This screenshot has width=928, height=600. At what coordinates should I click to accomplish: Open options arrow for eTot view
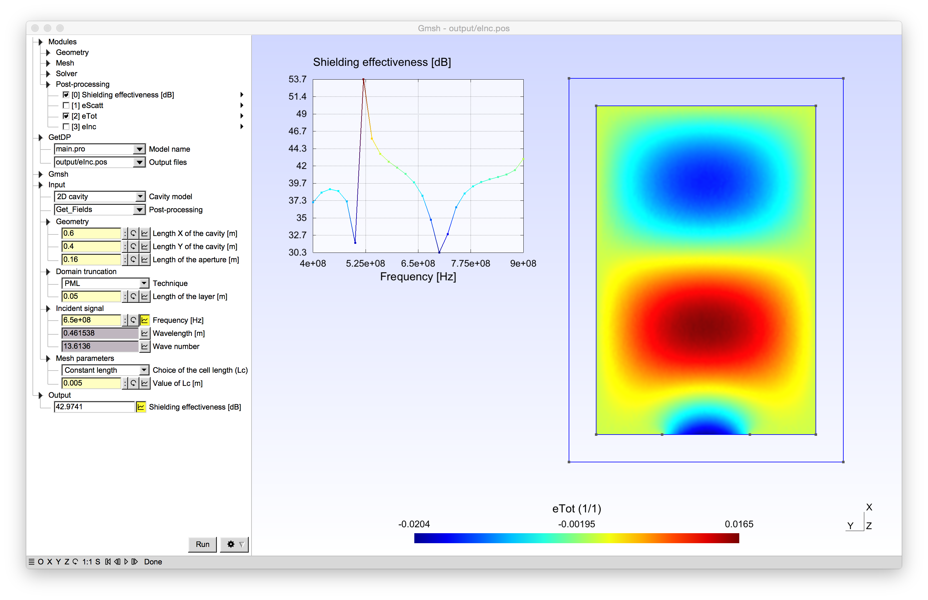(x=242, y=116)
